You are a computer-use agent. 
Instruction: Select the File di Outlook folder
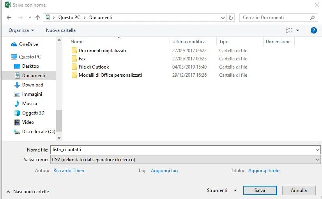click(x=94, y=67)
